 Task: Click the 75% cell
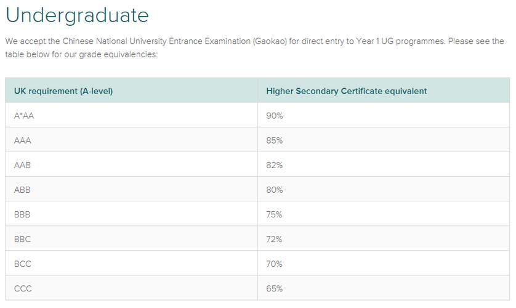pos(384,214)
